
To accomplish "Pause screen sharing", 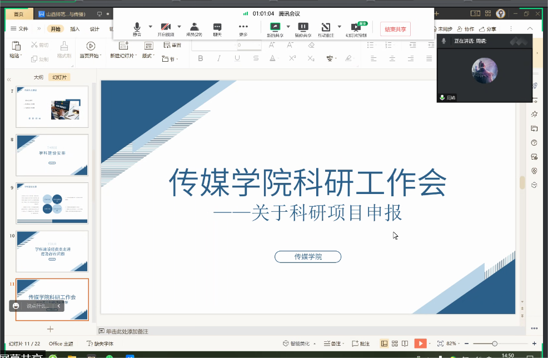I will click(x=303, y=28).
